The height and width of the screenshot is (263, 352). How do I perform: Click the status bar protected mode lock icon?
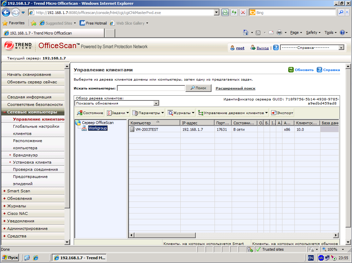[x=311, y=249]
